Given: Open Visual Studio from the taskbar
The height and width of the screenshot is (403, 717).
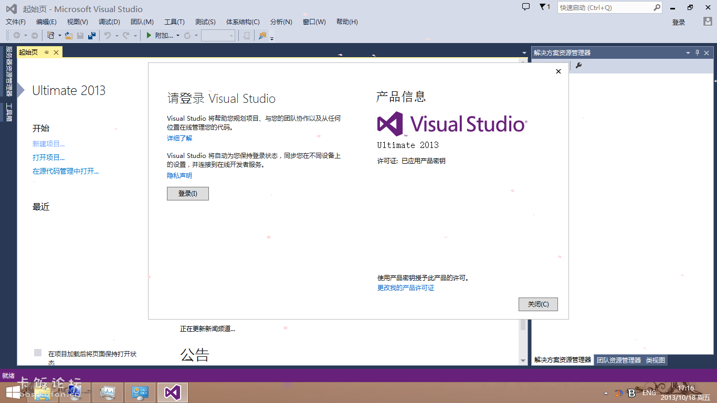Looking at the screenshot, I should click(x=173, y=393).
